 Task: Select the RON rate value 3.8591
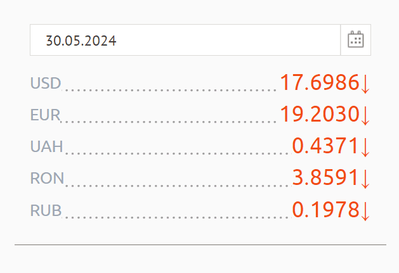pyautogui.click(x=325, y=177)
